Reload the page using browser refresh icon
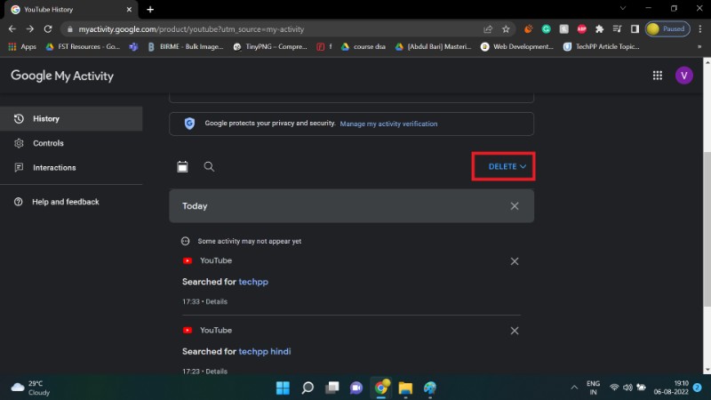The width and height of the screenshot is (711, 400). click(49, 28)
